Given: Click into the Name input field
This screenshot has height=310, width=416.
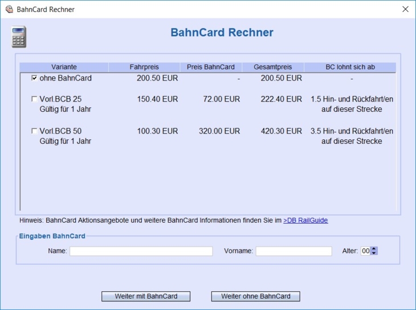Looking at the screenshot, I should tap(141, 251).
